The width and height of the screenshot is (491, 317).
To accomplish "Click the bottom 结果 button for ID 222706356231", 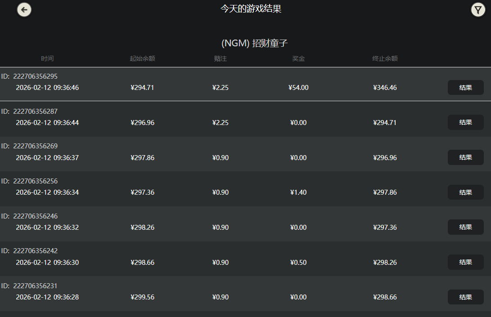I will pyautogui.click(x=465, y=297).
